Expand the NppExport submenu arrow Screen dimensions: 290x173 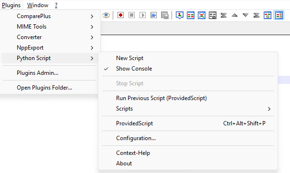pyautogui.click(x=92, y=48)
